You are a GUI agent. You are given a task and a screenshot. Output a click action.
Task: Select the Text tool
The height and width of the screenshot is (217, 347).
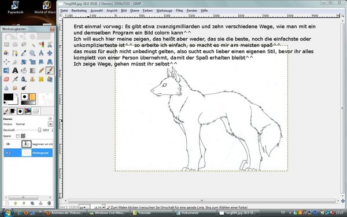click(x=15, y=71)
